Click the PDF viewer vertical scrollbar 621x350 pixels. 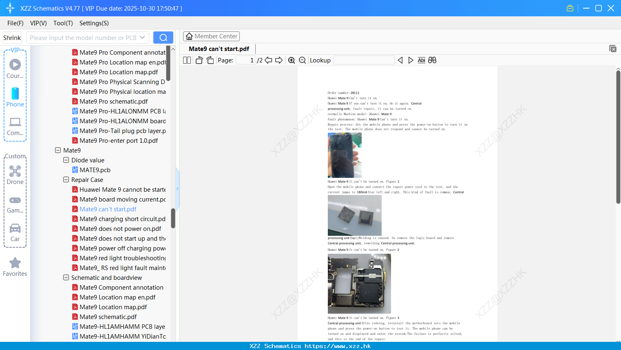point(618,137)
